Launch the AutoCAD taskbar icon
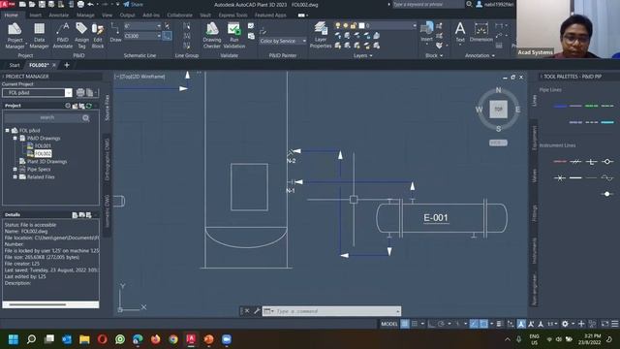 pyautogui.click(x=191, y=339)
